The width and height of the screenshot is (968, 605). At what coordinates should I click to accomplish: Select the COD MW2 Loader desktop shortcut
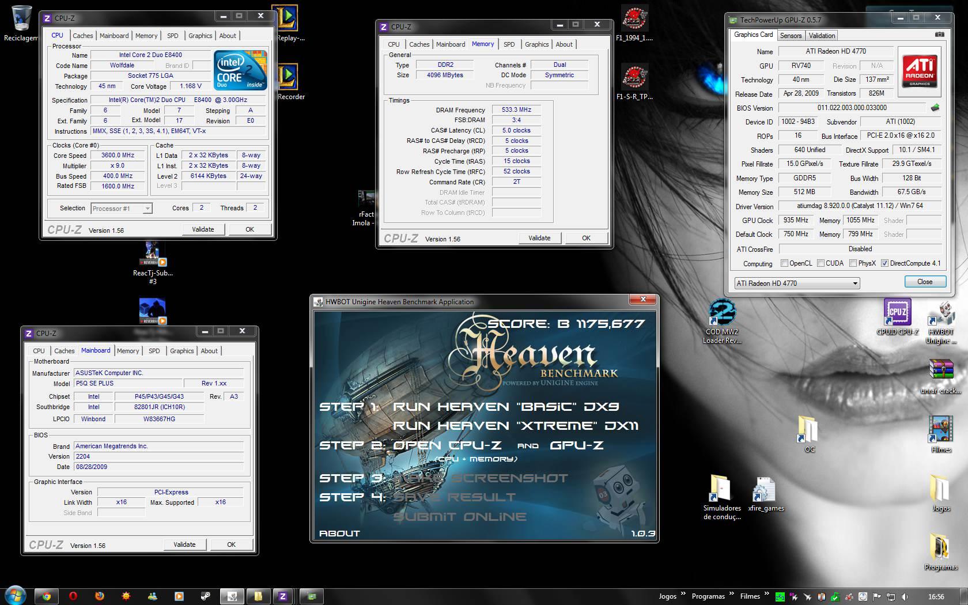[722, 322]
